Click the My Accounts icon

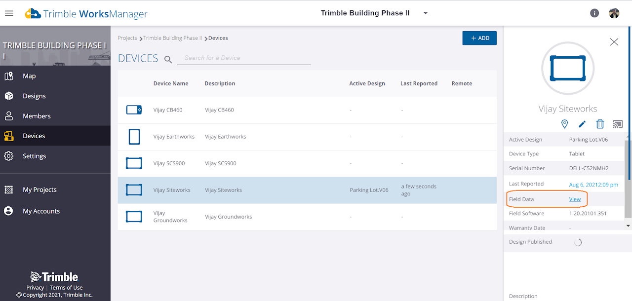8,211
